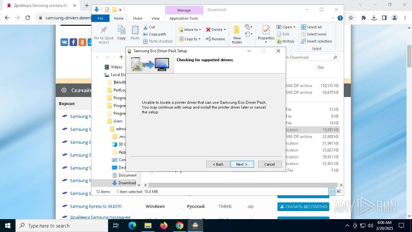The image size is (412, 232).
Task: Click Chrome back arrow
Action: click(7, 18)
